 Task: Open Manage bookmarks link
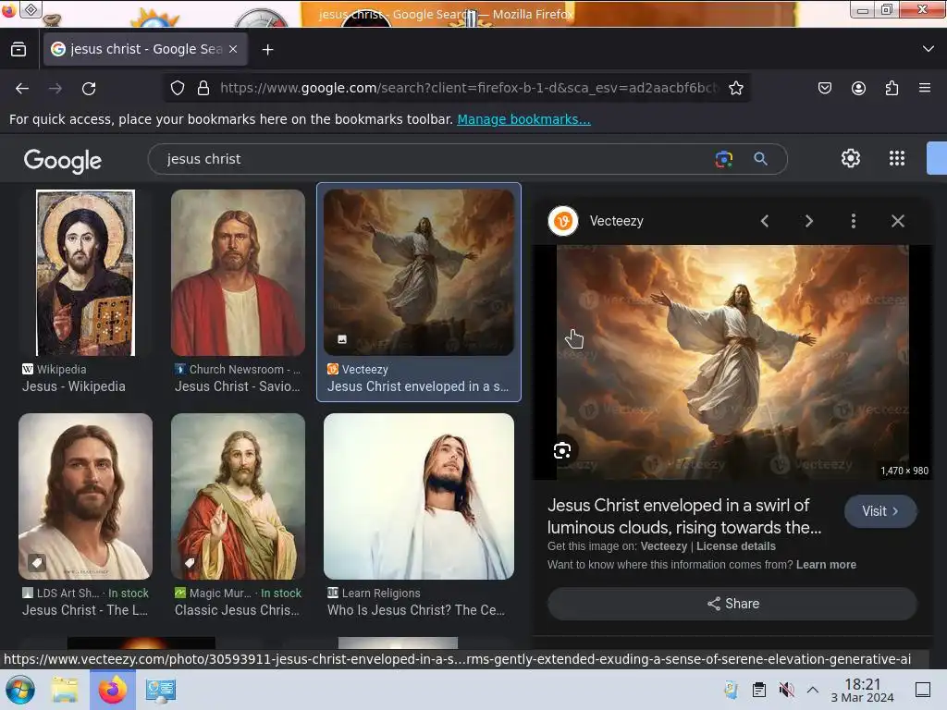tap(523, 119)
